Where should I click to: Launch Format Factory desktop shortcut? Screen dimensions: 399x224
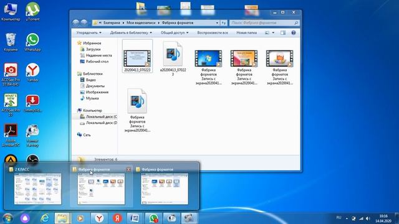coord(32,136)
